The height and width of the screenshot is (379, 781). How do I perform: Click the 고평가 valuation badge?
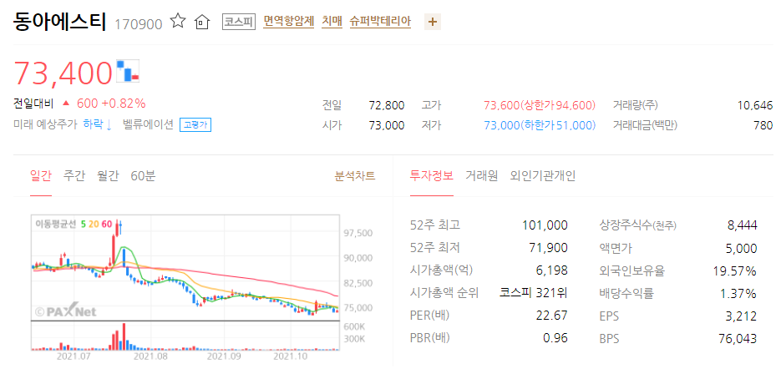pyautogui.click(x=195, y=125)
